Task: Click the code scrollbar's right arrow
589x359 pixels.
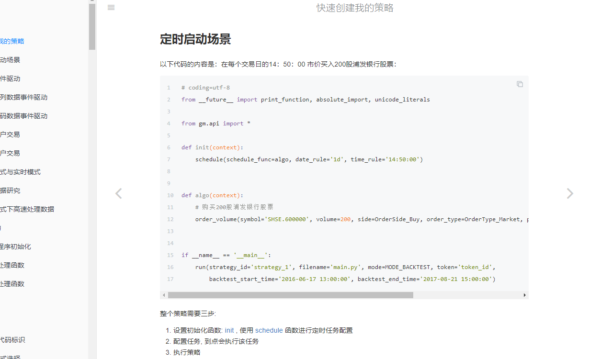Action: click(525, 295)
